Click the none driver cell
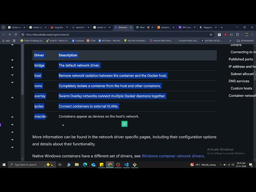This screenshot has width=256, height=192. point(38,86)
